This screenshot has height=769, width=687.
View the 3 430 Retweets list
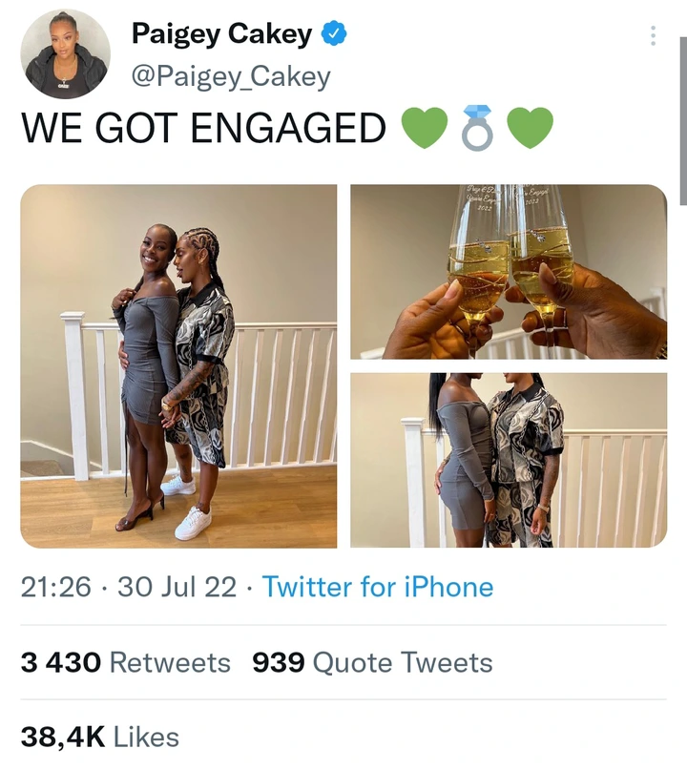tap(126, 662)
